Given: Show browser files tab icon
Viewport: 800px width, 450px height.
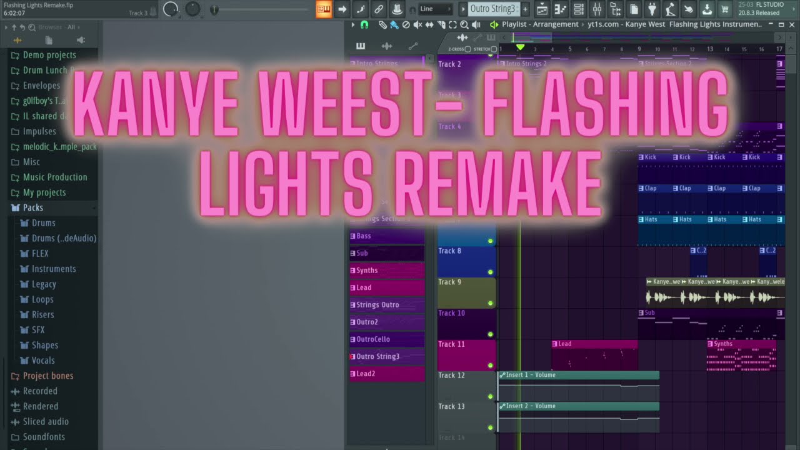Looking at the screenshot, I should tap(49, 40).
